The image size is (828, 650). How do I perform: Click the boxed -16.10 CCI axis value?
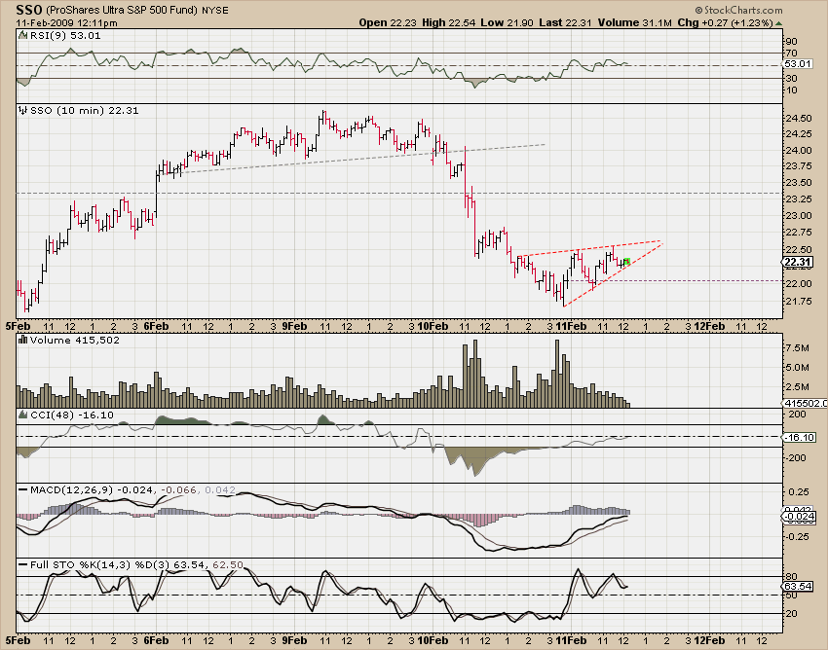coord(800,437)
